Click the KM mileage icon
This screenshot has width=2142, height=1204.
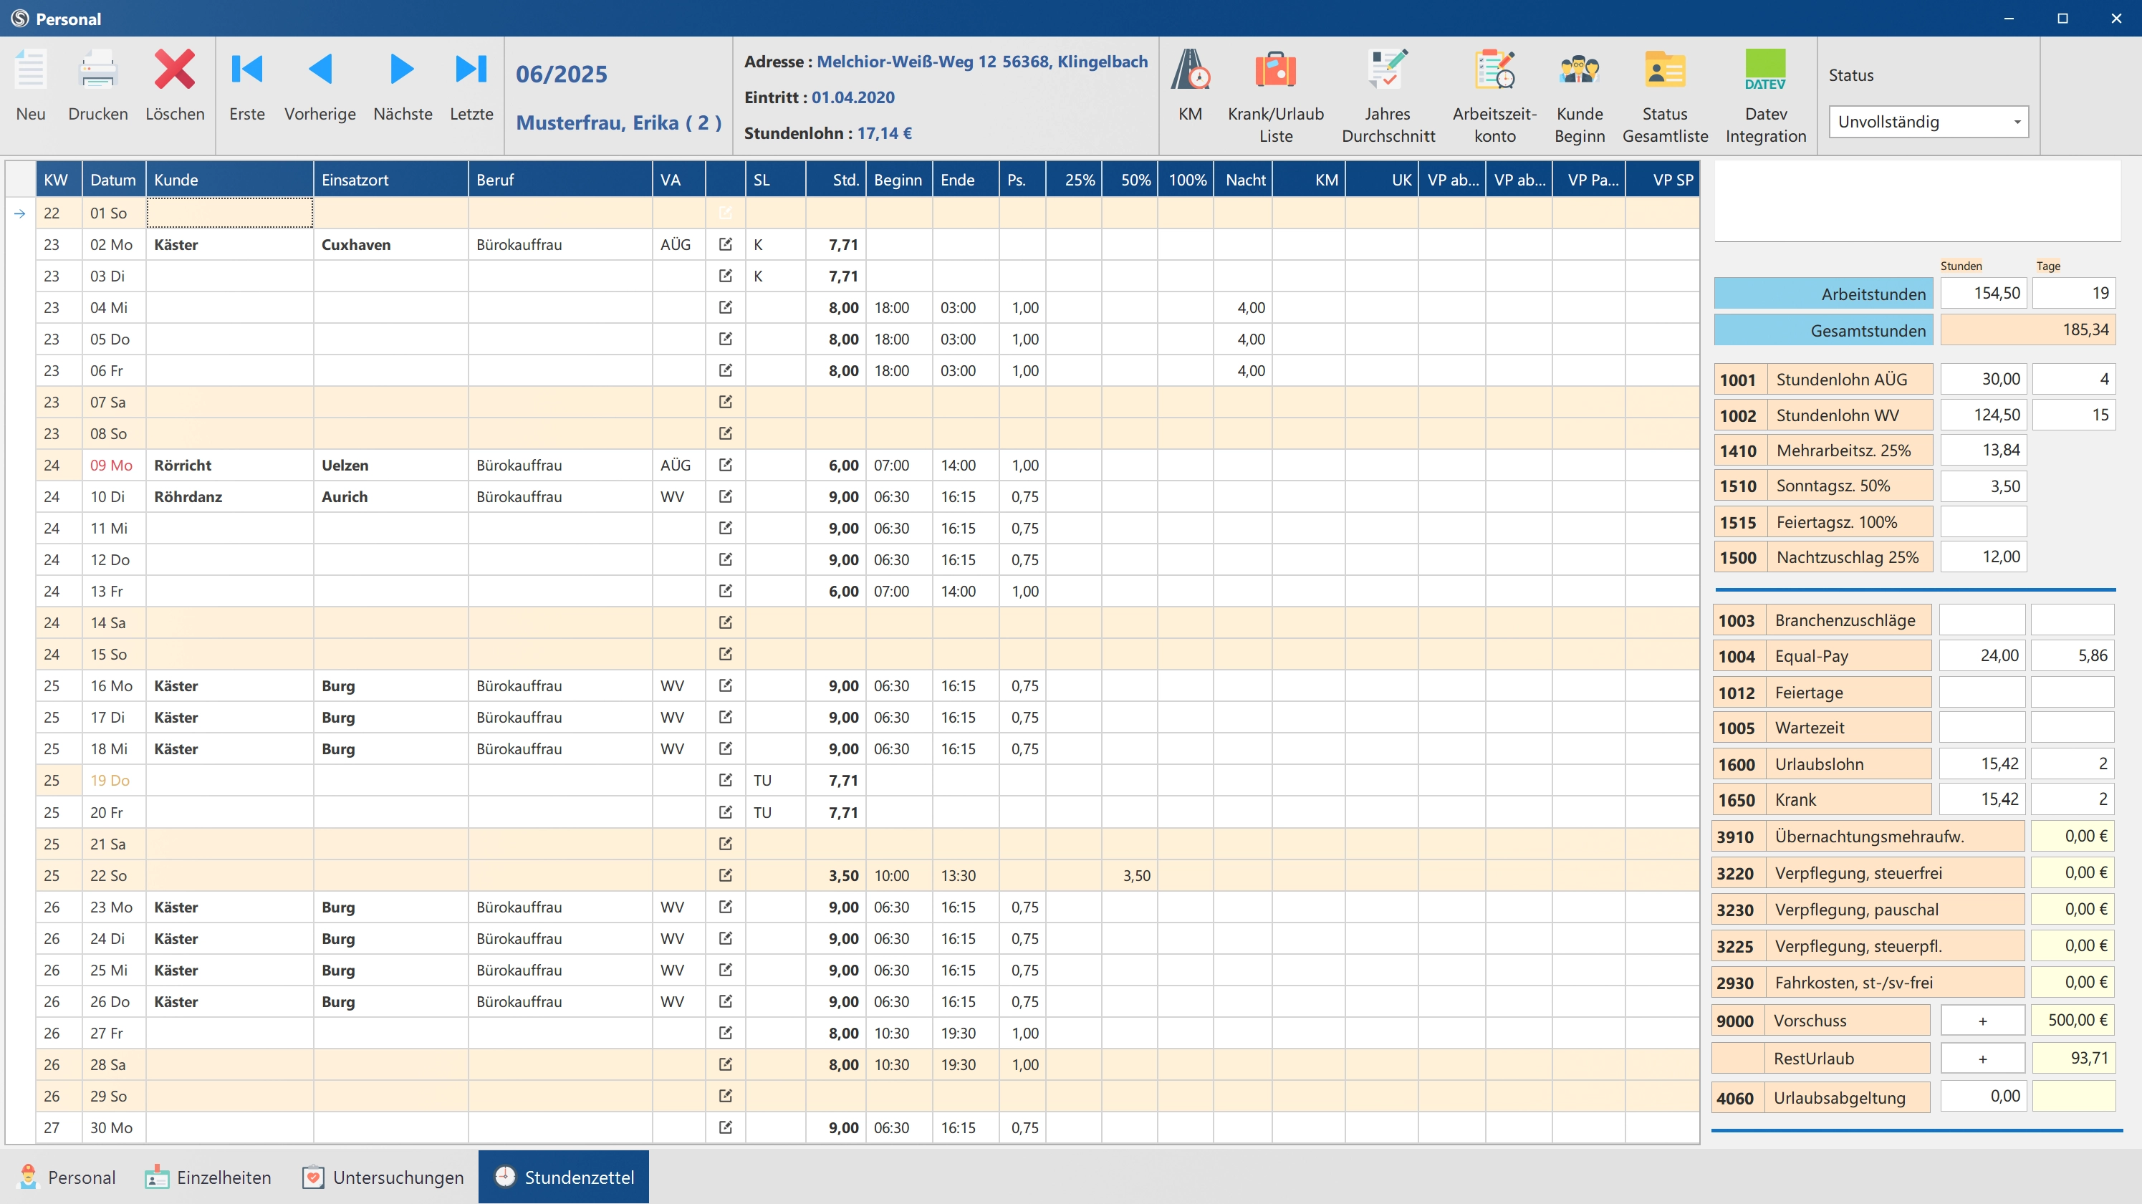point(1190,71)
